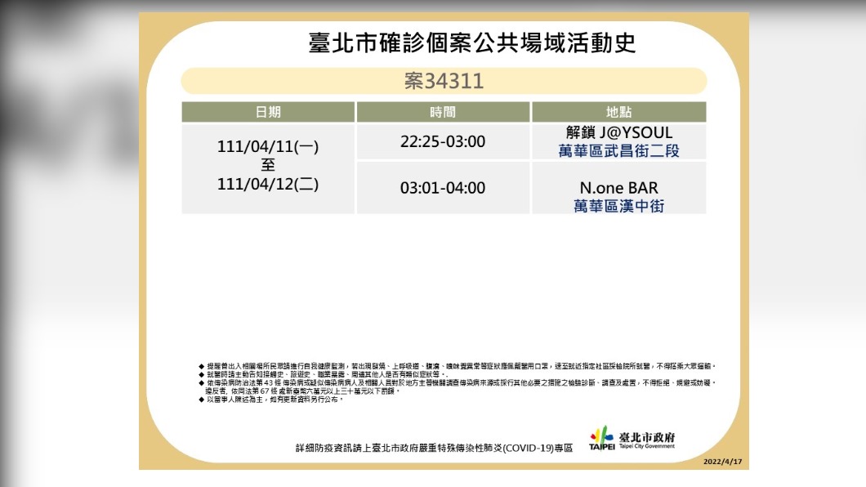Viewport: 866px width, 487px height.
Task: Click the footnote line mentioning 第 67 條
Action: [x=302, y=391]
